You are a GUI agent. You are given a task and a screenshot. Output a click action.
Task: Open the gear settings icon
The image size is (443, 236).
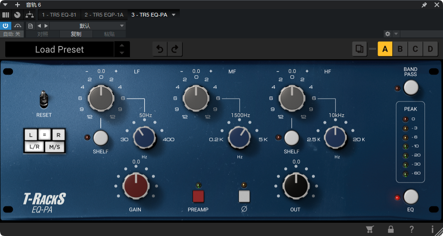click(x=388, y=34)
